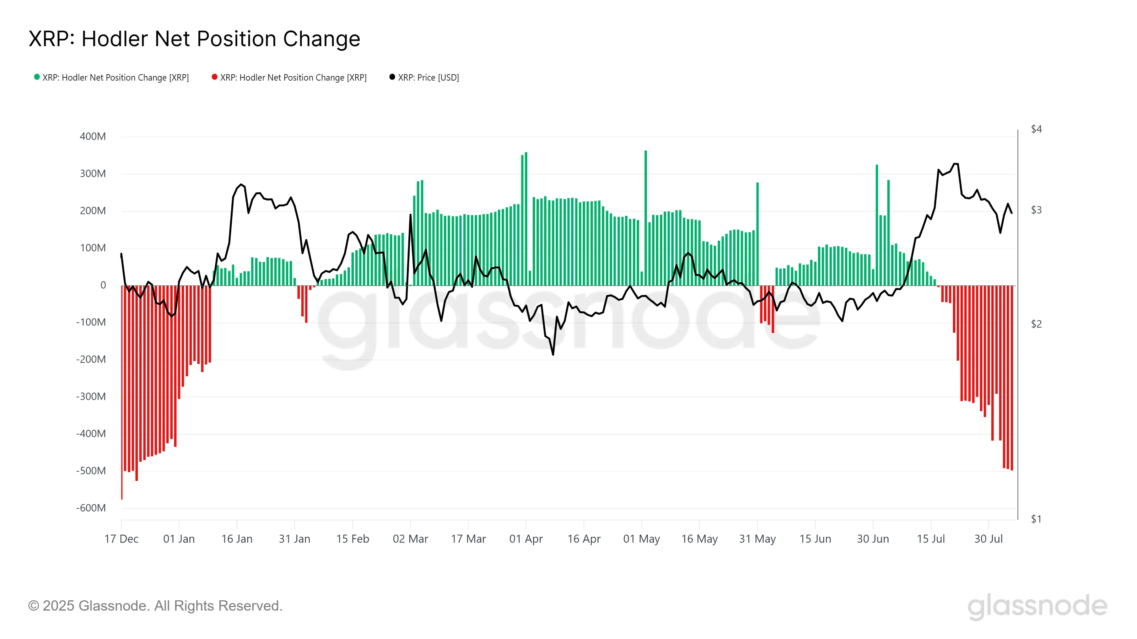Toggle the XRP: Price [USD] legend label
The width and height of the screenshot is (1137, 639).
429,78
